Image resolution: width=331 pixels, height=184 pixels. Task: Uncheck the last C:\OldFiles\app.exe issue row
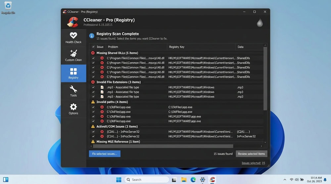[x=93, y=121]
